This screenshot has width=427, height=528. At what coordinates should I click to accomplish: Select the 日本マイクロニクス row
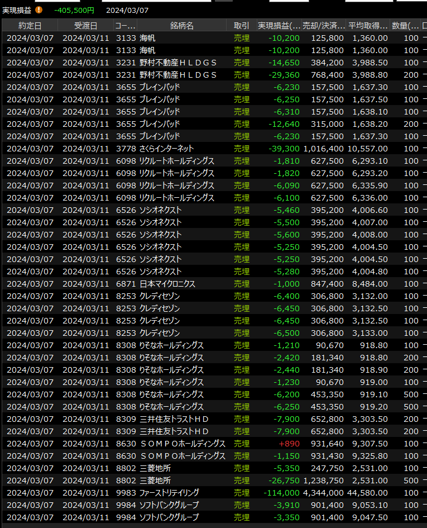[x=167, y=284]
